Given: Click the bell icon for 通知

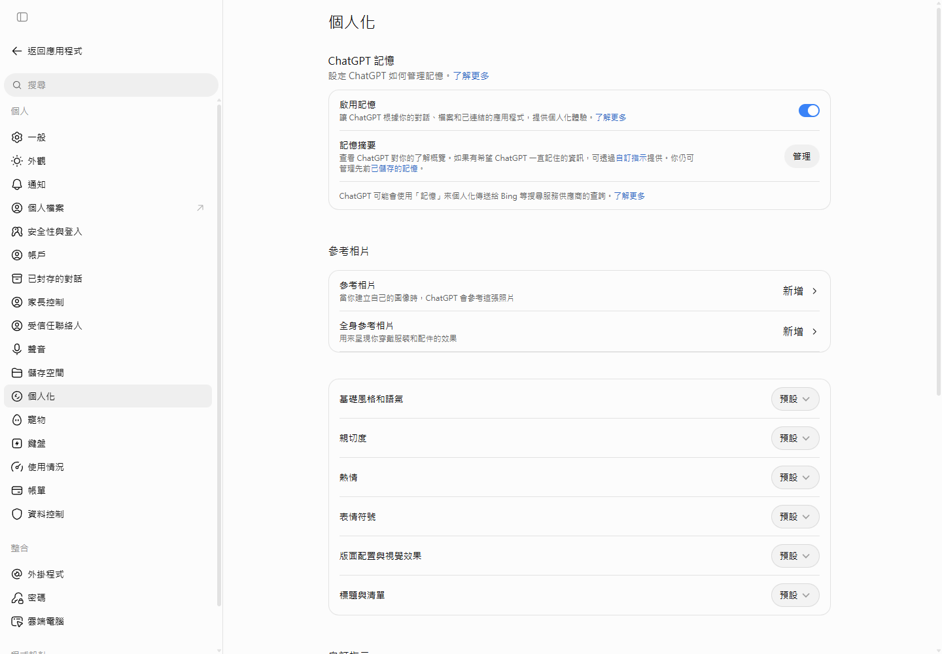Looking at the screenshot, I should (17, 184).
